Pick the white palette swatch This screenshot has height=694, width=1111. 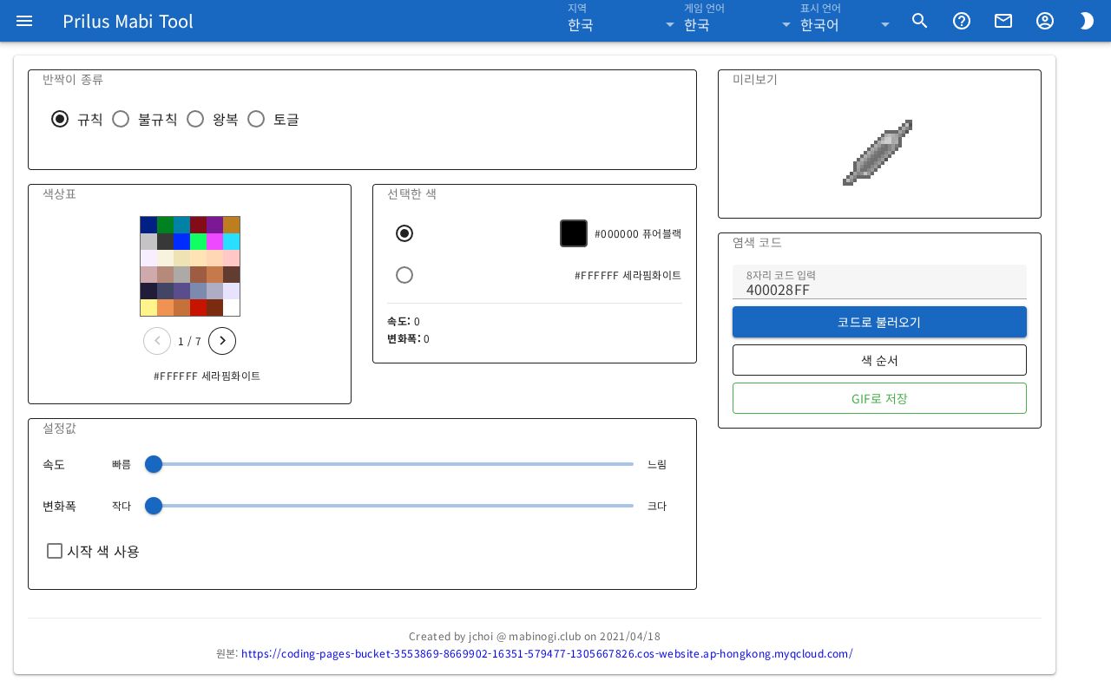coord(231,307)
